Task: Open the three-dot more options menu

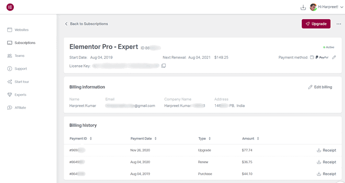Action: [339, 24]
